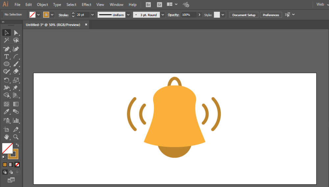Image resolution: width=329 pixels, height=187 pixels.
Task: Open the Effect menu
Action: (x=87, y=4)
